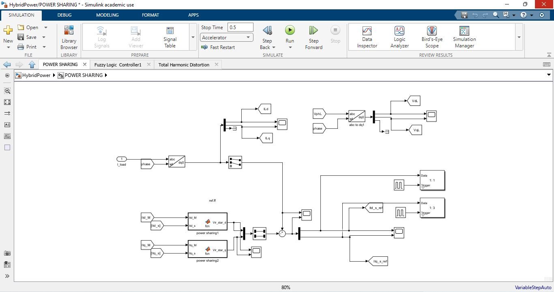Screen dimensions: 554x292
Task: Click the Step Forward icon
Action: [x=314, y=30]
